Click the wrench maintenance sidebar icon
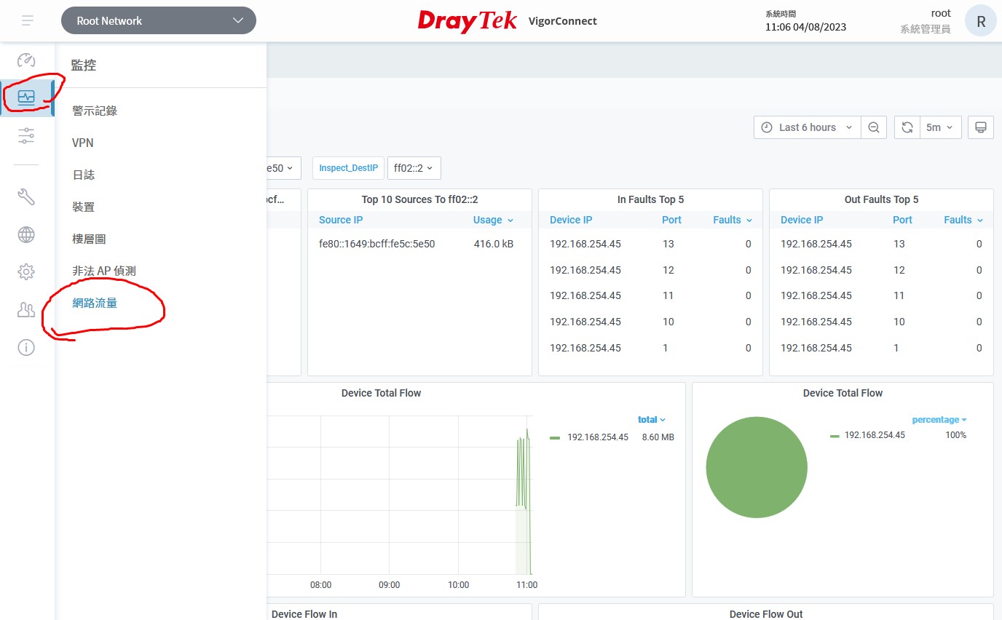The width and height of the screenshot is (1002, 620). 26,196
